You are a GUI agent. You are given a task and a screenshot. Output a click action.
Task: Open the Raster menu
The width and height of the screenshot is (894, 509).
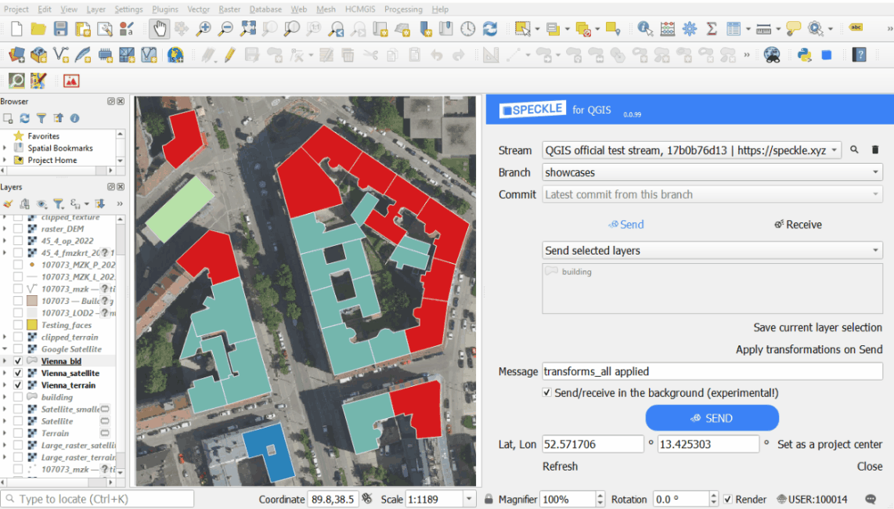tap(229, 9)
